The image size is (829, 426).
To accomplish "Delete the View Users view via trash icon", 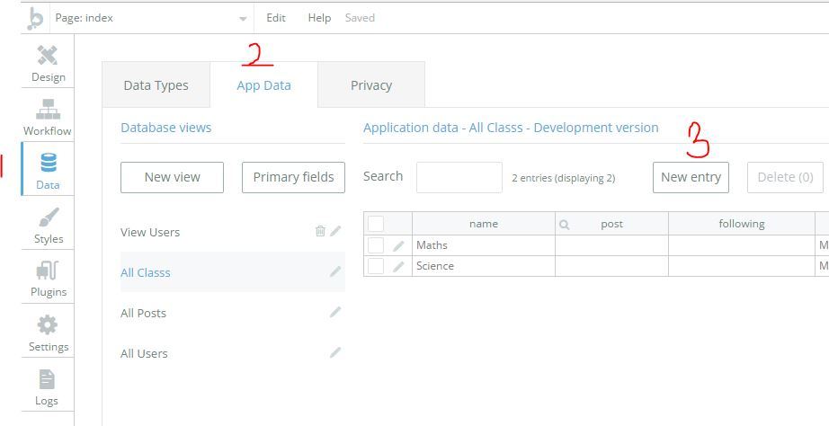I will 320,231.
